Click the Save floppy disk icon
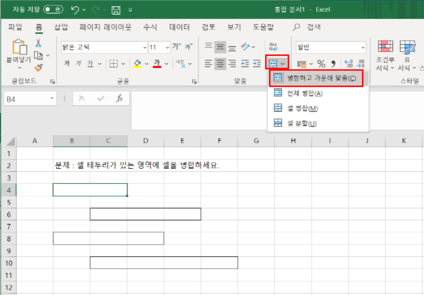 [116, 10]
